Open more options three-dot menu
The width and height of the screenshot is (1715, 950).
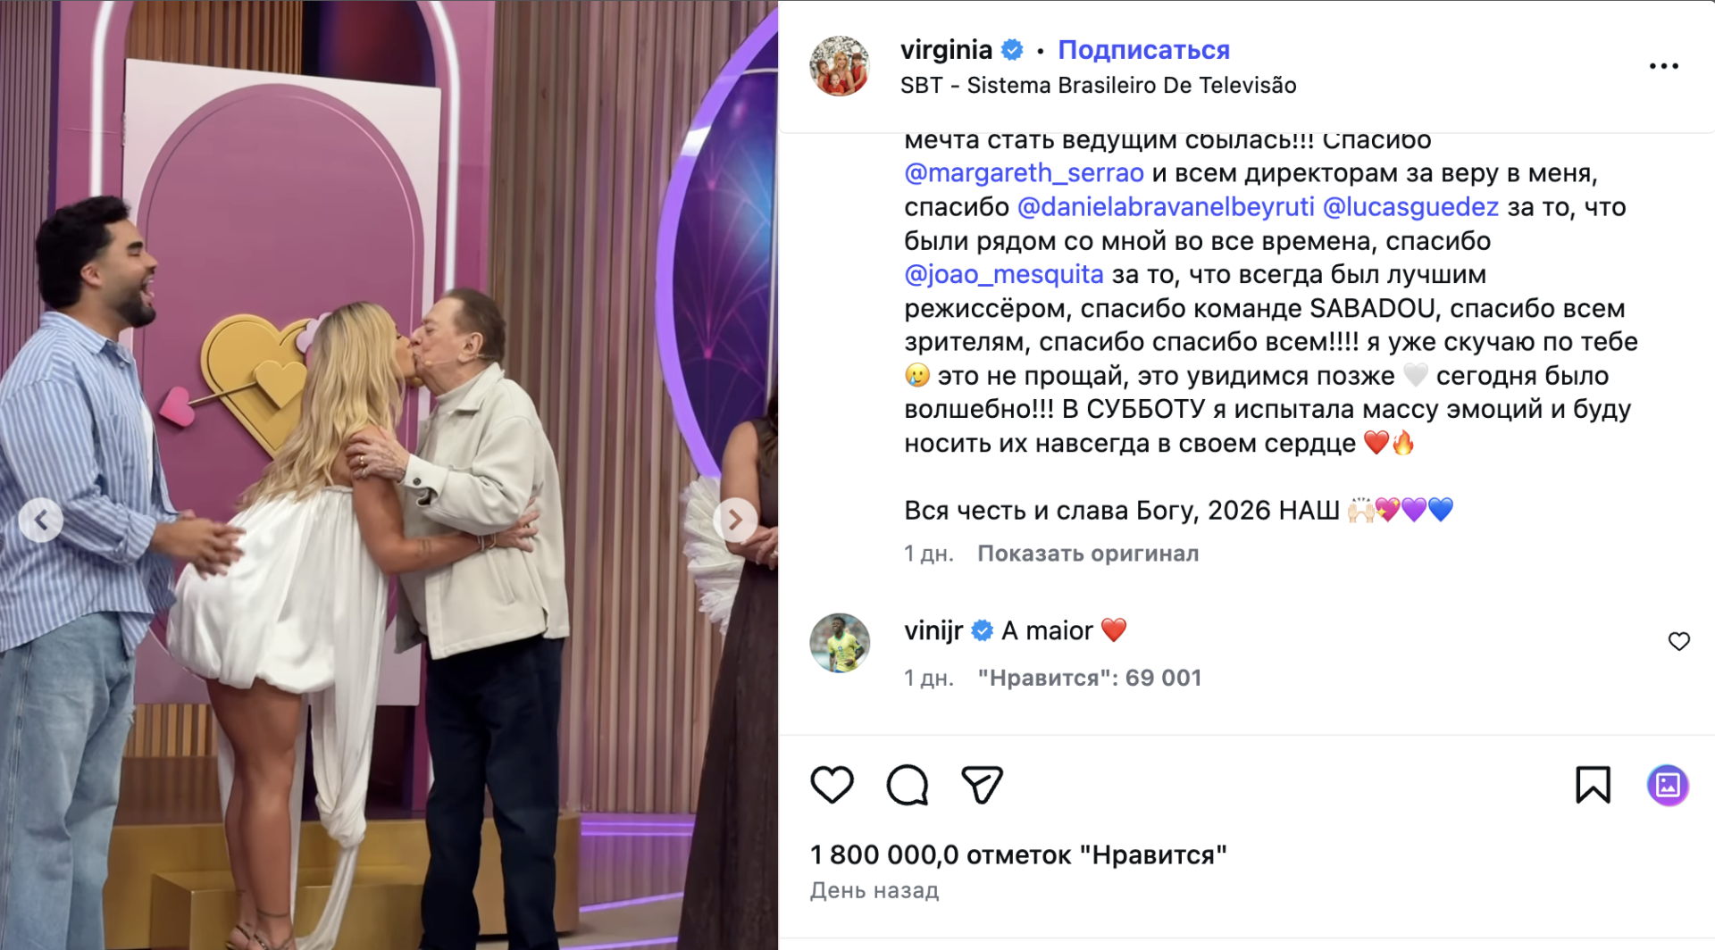tap(1663, 66)
